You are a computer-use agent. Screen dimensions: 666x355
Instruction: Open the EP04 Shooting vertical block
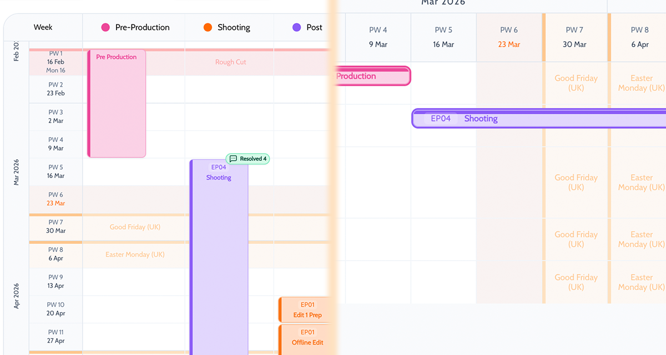tap(219, 250)
